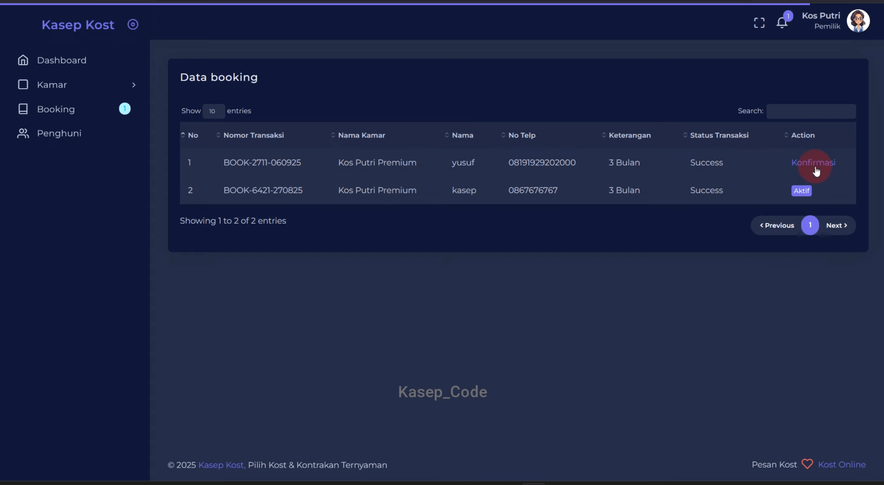884x485 pixels.
Task: Focus the Search input field
Action: click(x=811, y=111)
